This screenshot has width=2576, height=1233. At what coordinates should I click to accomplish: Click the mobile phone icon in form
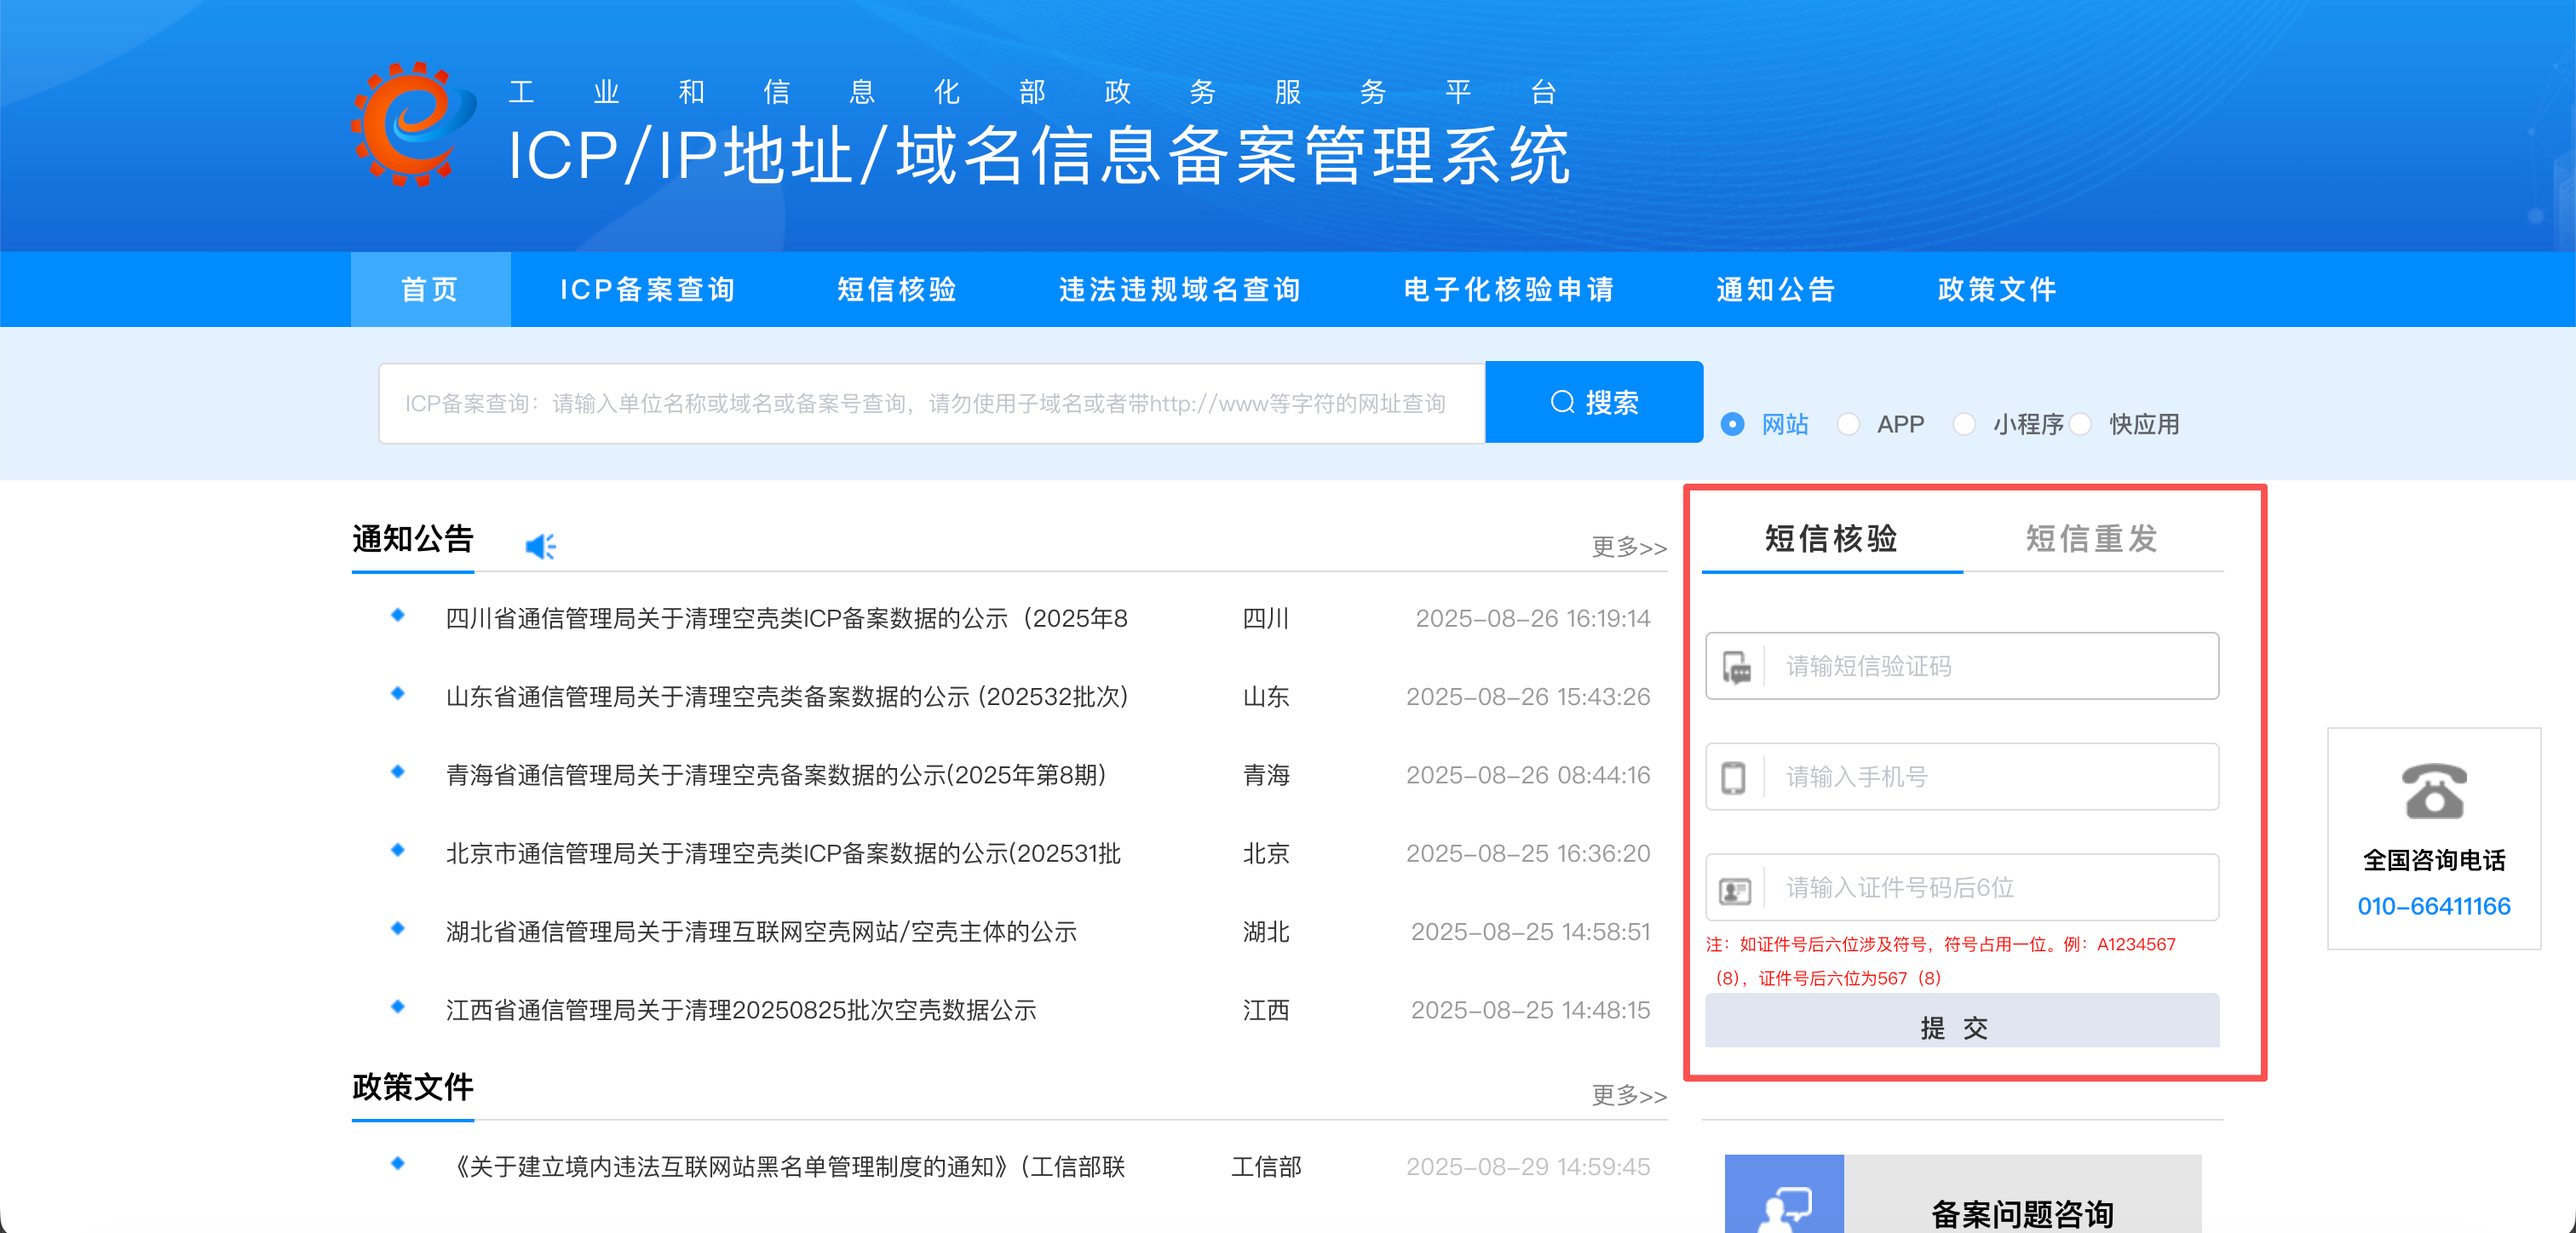1733,777
